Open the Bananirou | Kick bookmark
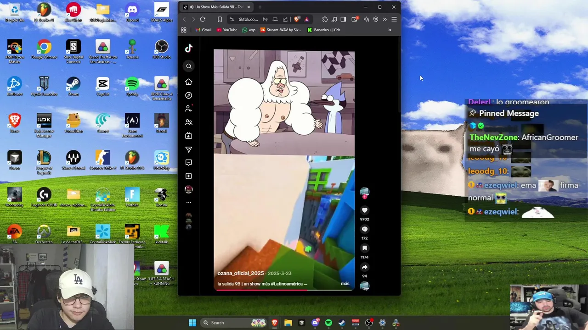The image size is (588, 330). pos(324,30)
